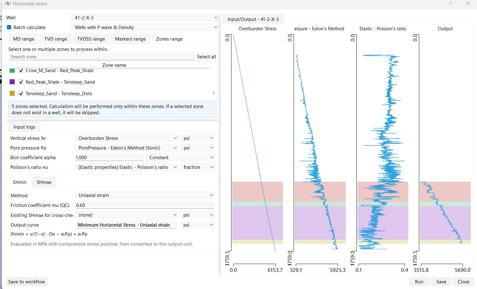Uncheck the Crow_M_Sand - Red_Peak_Shale zone
477x289 pixels.
(x=21, y=71)
